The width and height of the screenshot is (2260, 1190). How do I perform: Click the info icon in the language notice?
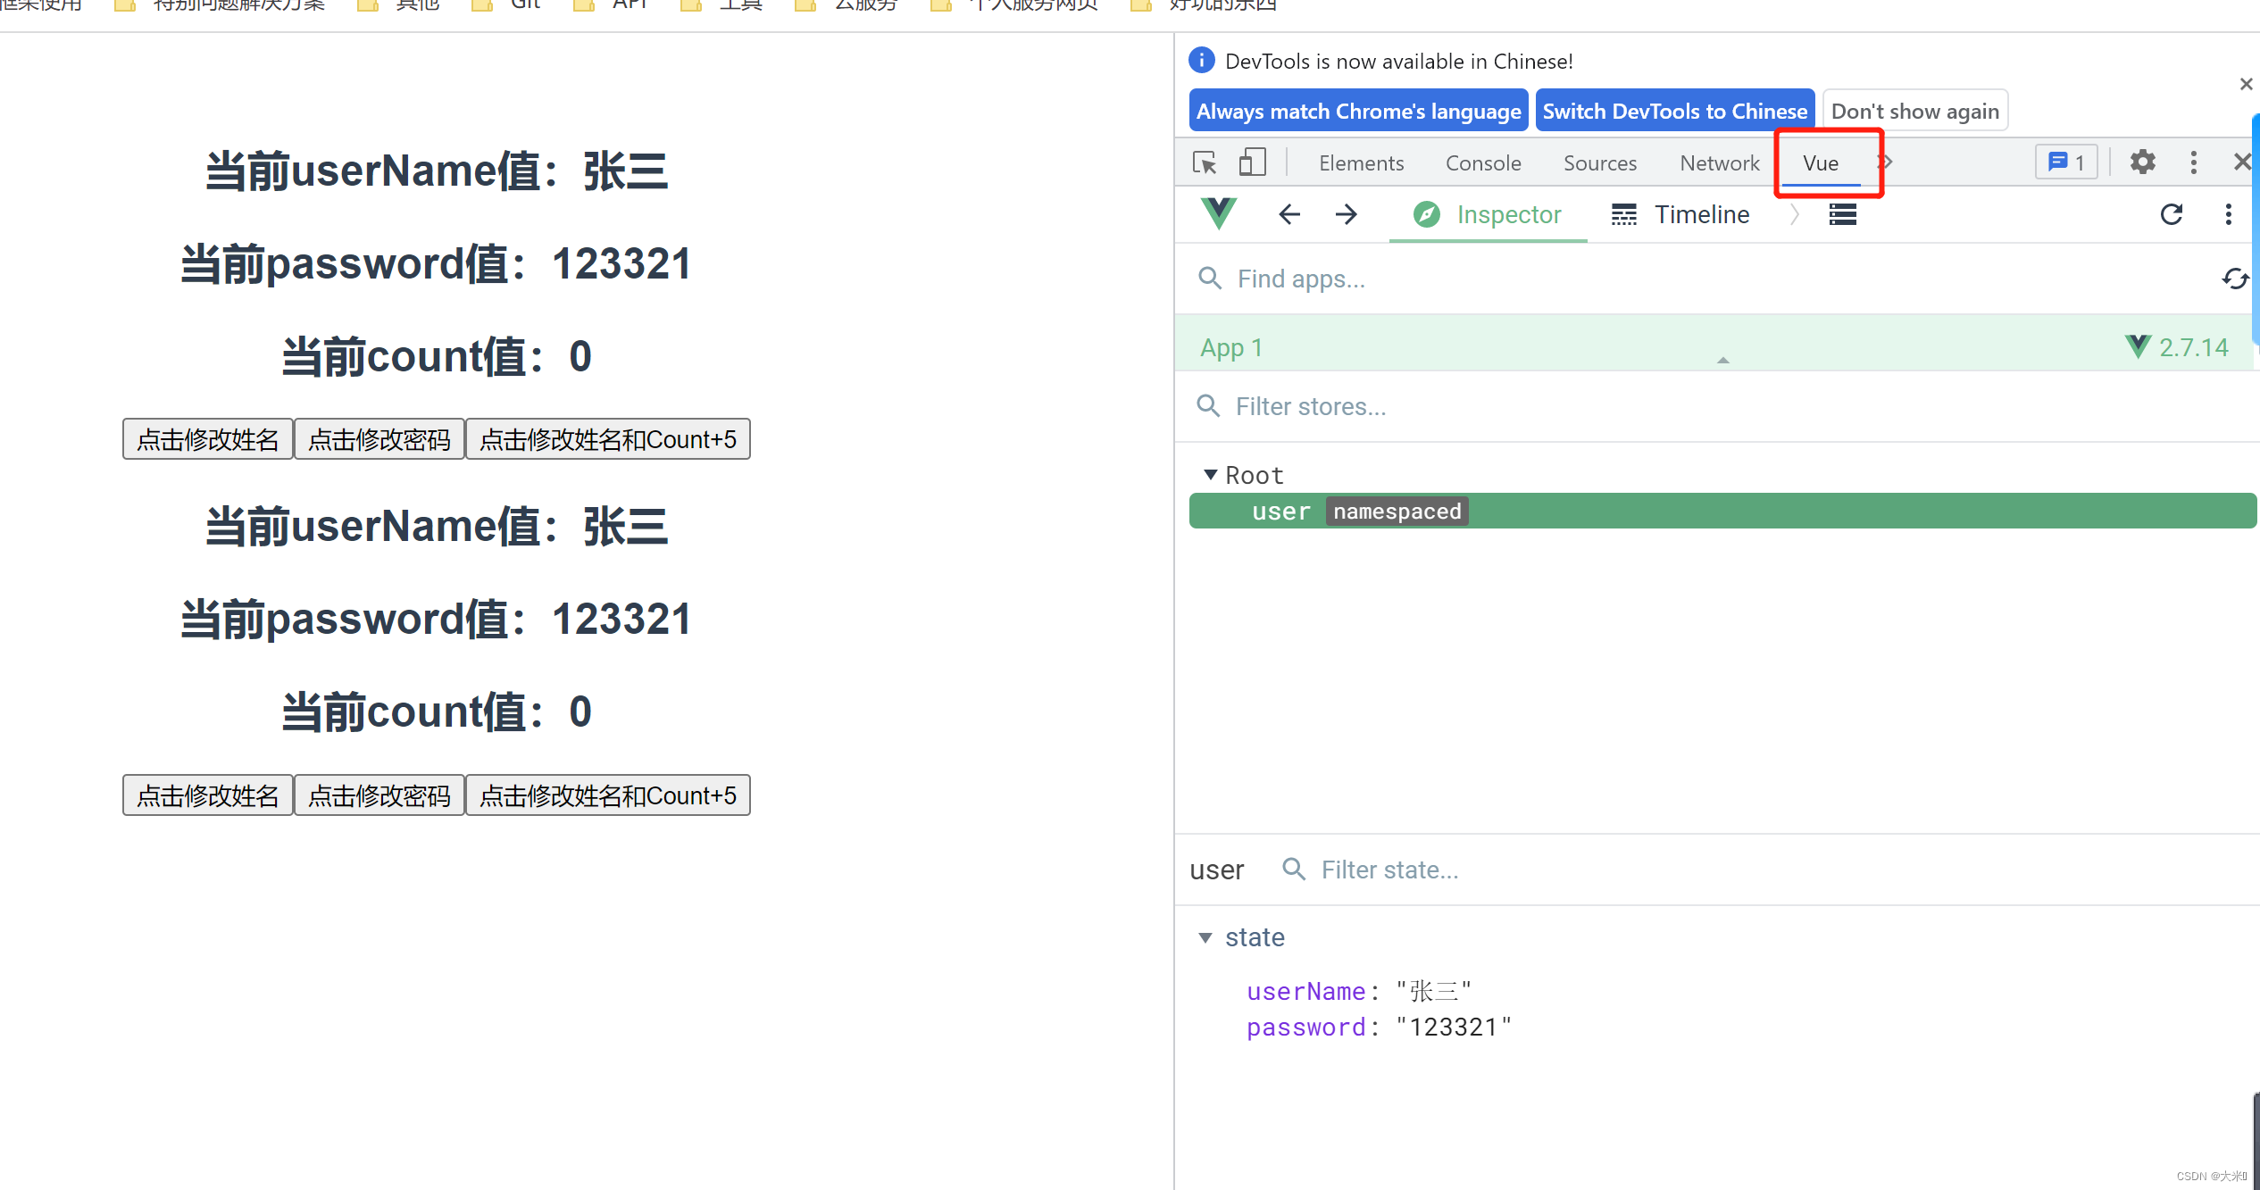[x=1201, y=60]
